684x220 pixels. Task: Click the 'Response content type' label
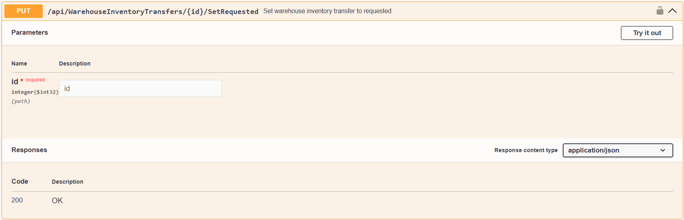pos(526,150)
